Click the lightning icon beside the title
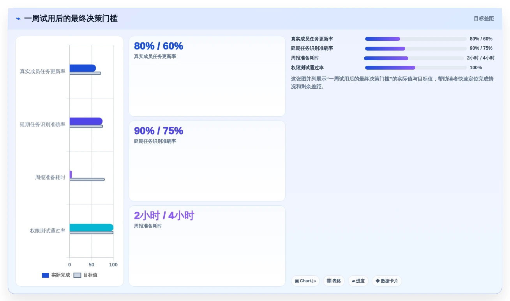 click(18, 19)
